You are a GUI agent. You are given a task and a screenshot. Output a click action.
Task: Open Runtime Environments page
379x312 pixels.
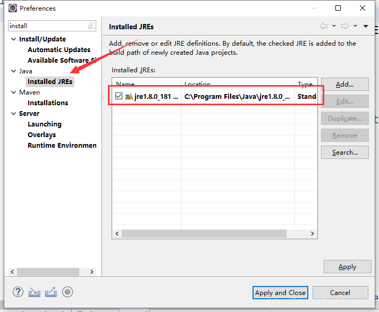point(62,146)
